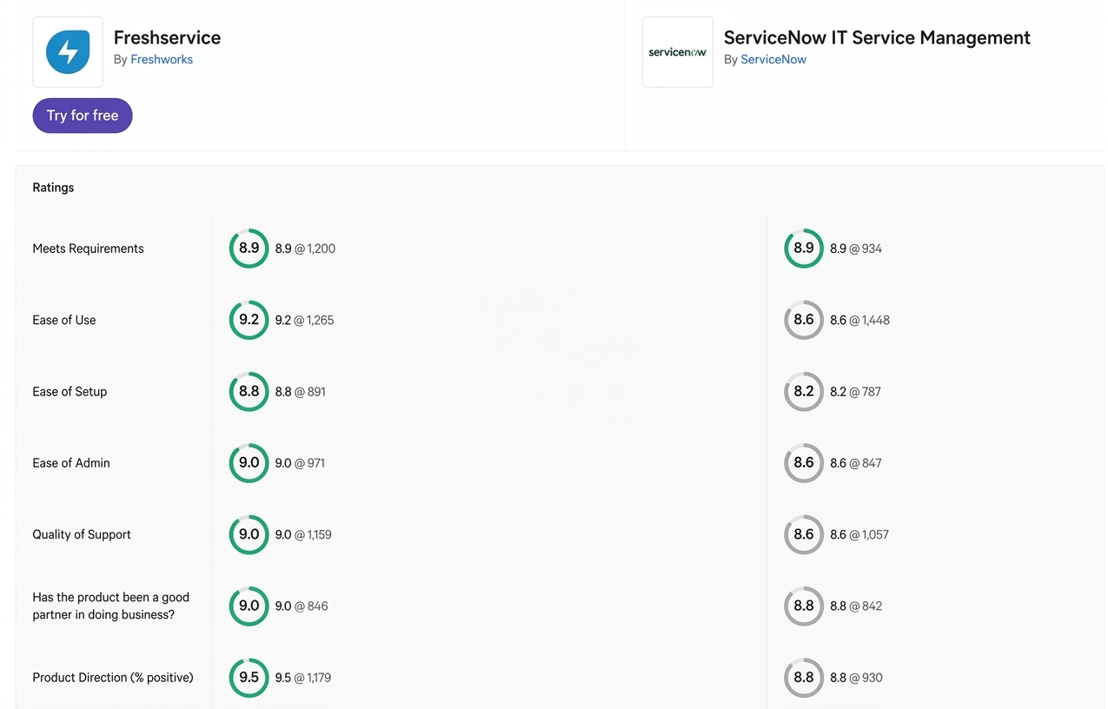The width and height of the screenshot is (1108, 709).
Task: Click Freshservice Meets Requirements 8.9 score ring
Action: click(x=249, y=248)
